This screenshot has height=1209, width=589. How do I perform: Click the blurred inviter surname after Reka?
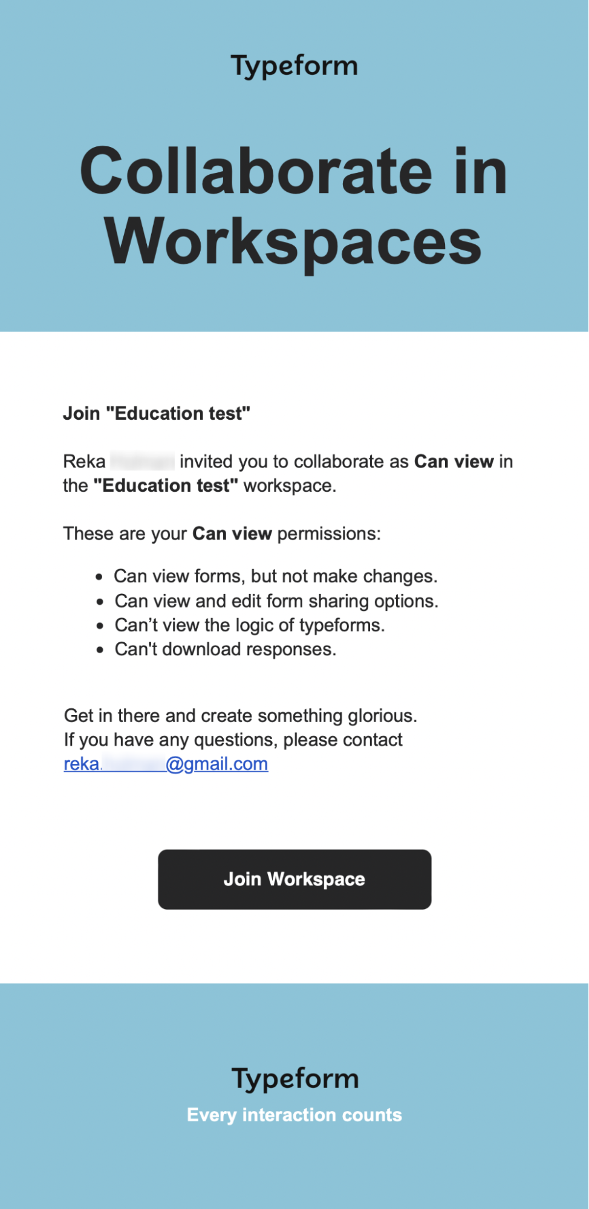pos(143,461)
